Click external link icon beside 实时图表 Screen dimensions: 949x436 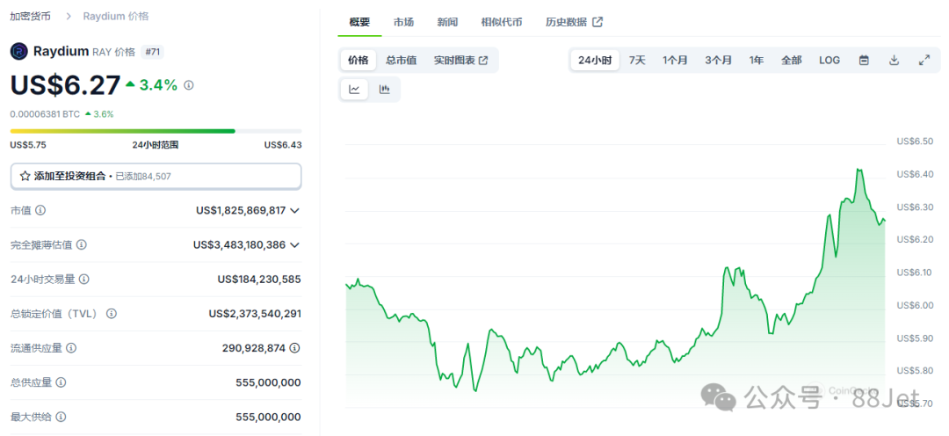tap(483, 60)
